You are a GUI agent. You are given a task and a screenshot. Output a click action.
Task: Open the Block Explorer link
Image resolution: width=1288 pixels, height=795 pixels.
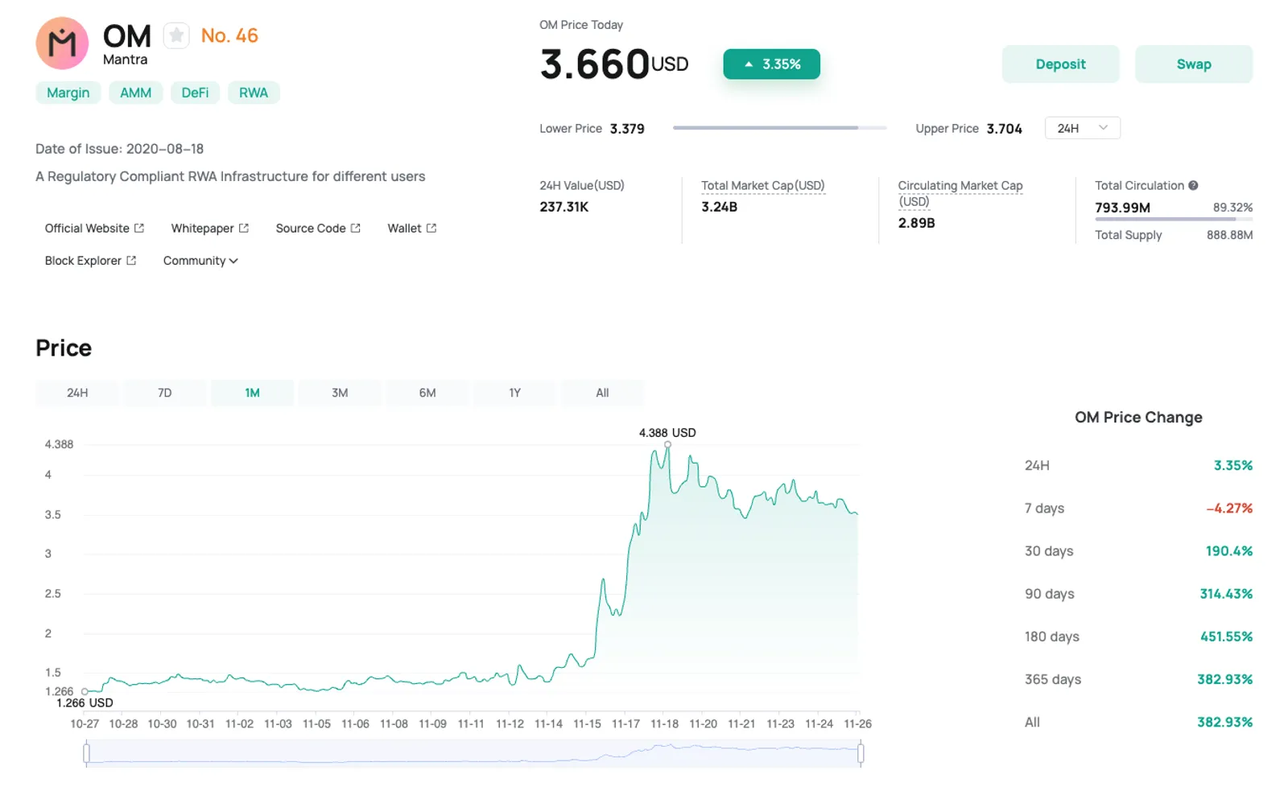[x=90, y=261]
